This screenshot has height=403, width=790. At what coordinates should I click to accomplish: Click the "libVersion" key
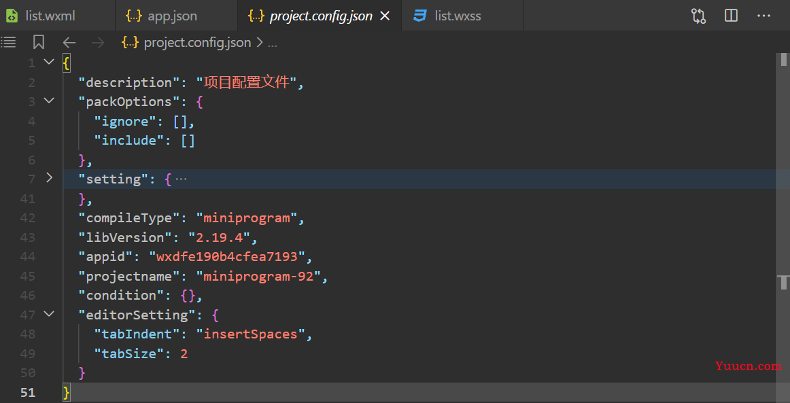(x=126, y=237)
